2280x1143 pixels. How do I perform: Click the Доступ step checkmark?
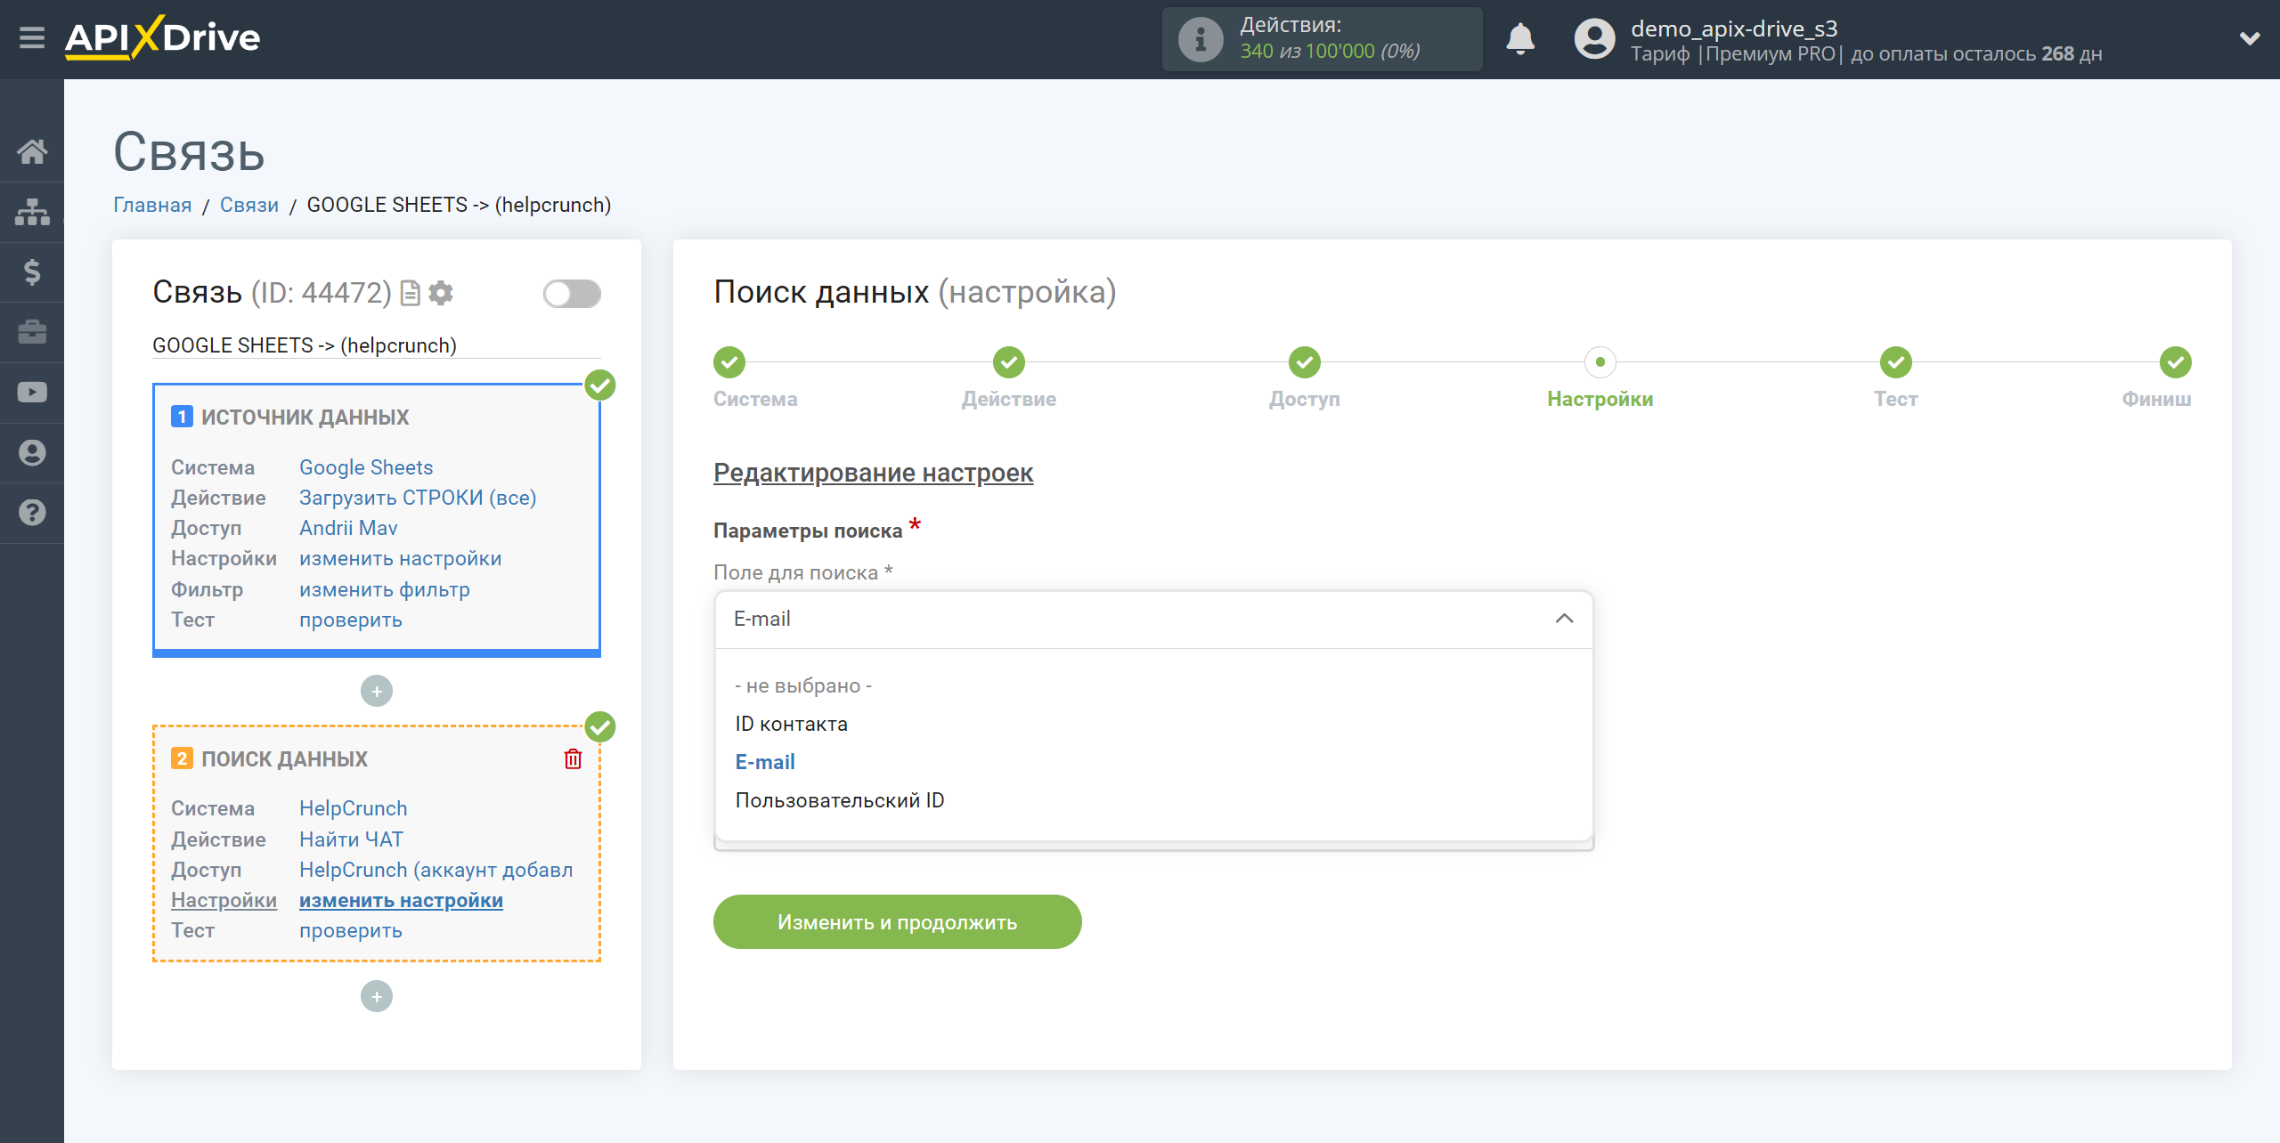[x=1305, y=362]
